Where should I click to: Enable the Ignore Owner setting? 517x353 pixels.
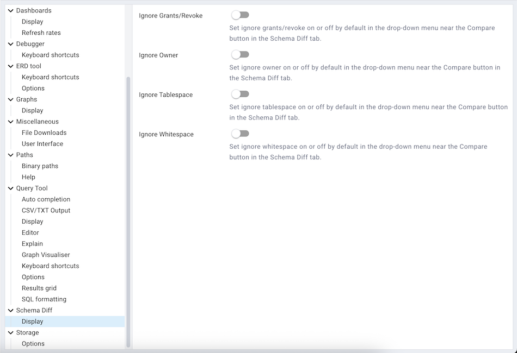(240, 54)
